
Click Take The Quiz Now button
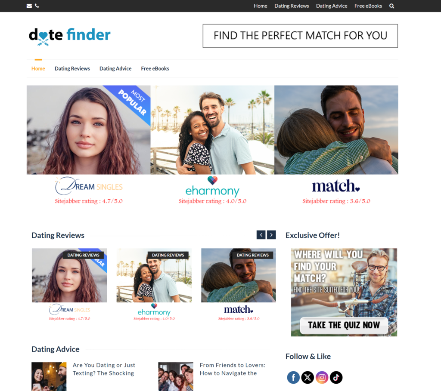344,325
